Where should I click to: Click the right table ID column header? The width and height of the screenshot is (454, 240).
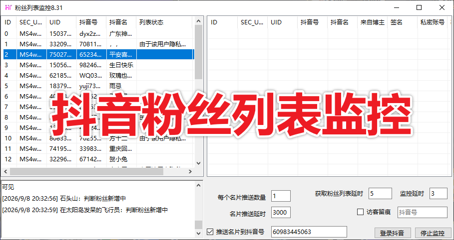(223, 22)
